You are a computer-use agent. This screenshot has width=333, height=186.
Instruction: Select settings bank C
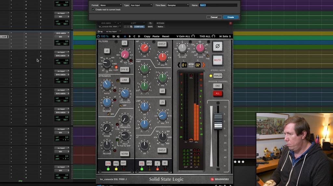[x=134, y=36]
